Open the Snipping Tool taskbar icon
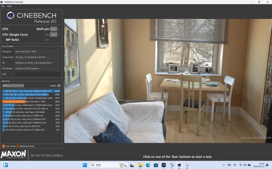This screenshot has height=169, width=272. coord(187,165)
